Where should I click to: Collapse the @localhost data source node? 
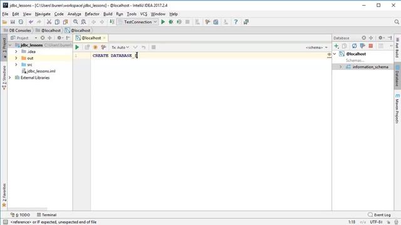[x=335, y=54]
